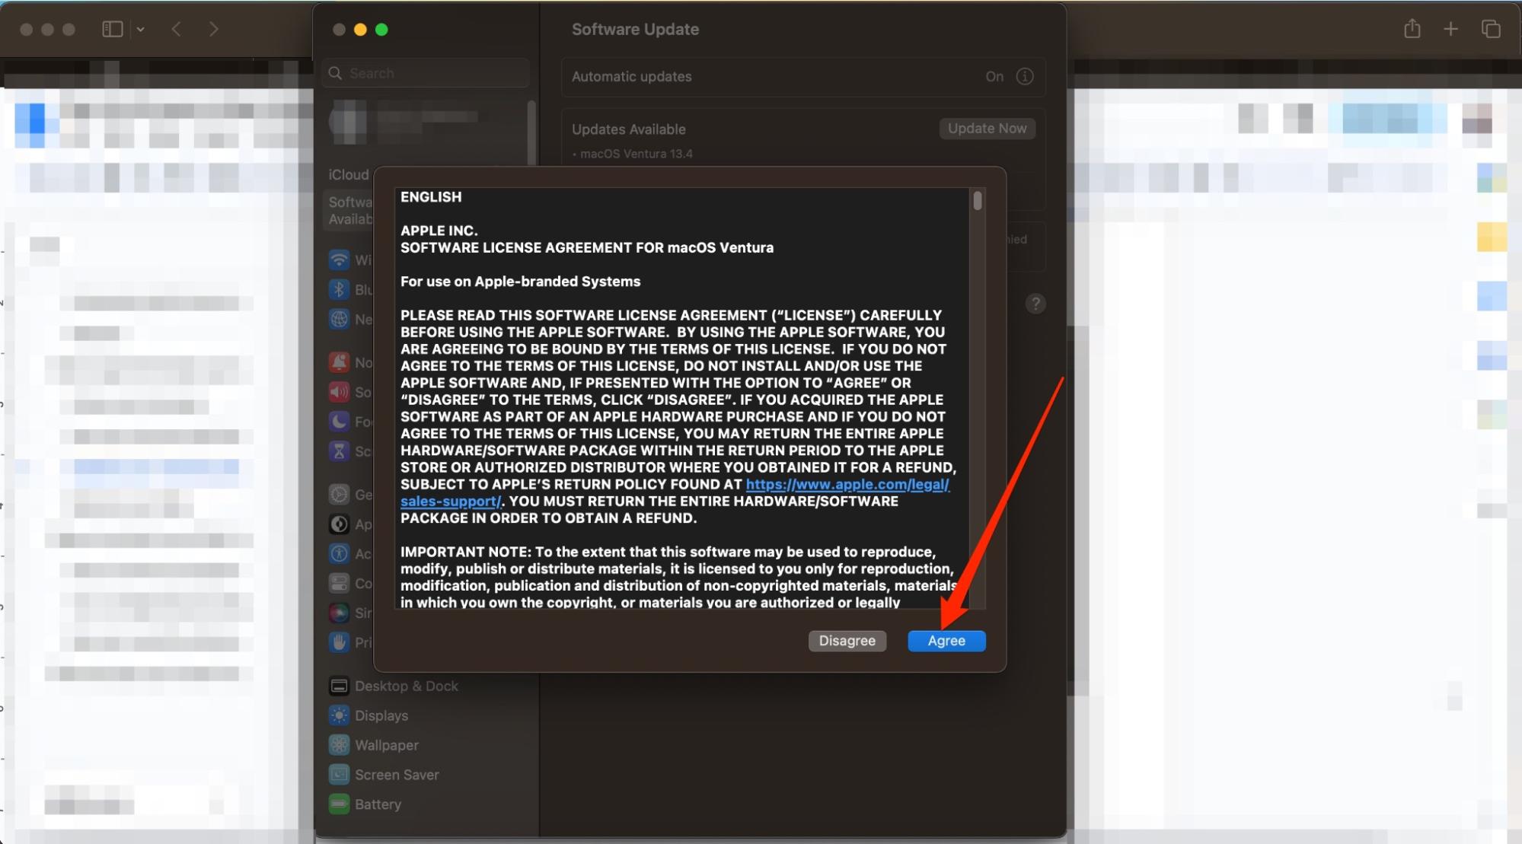Click the Focus moon icon in sidebar
The height and width of the screenshot is (844, 1522).
click(x=339, y=422)
